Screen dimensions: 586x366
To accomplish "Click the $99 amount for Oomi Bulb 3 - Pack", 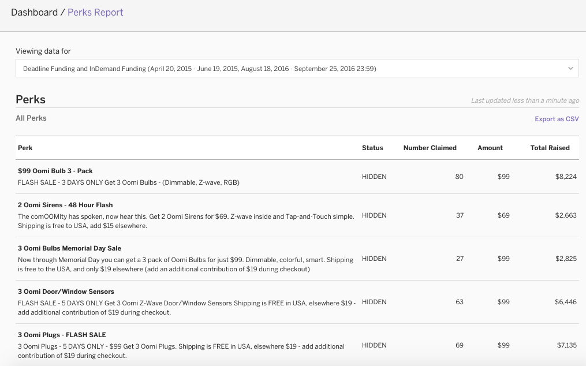I will (503, 177).
